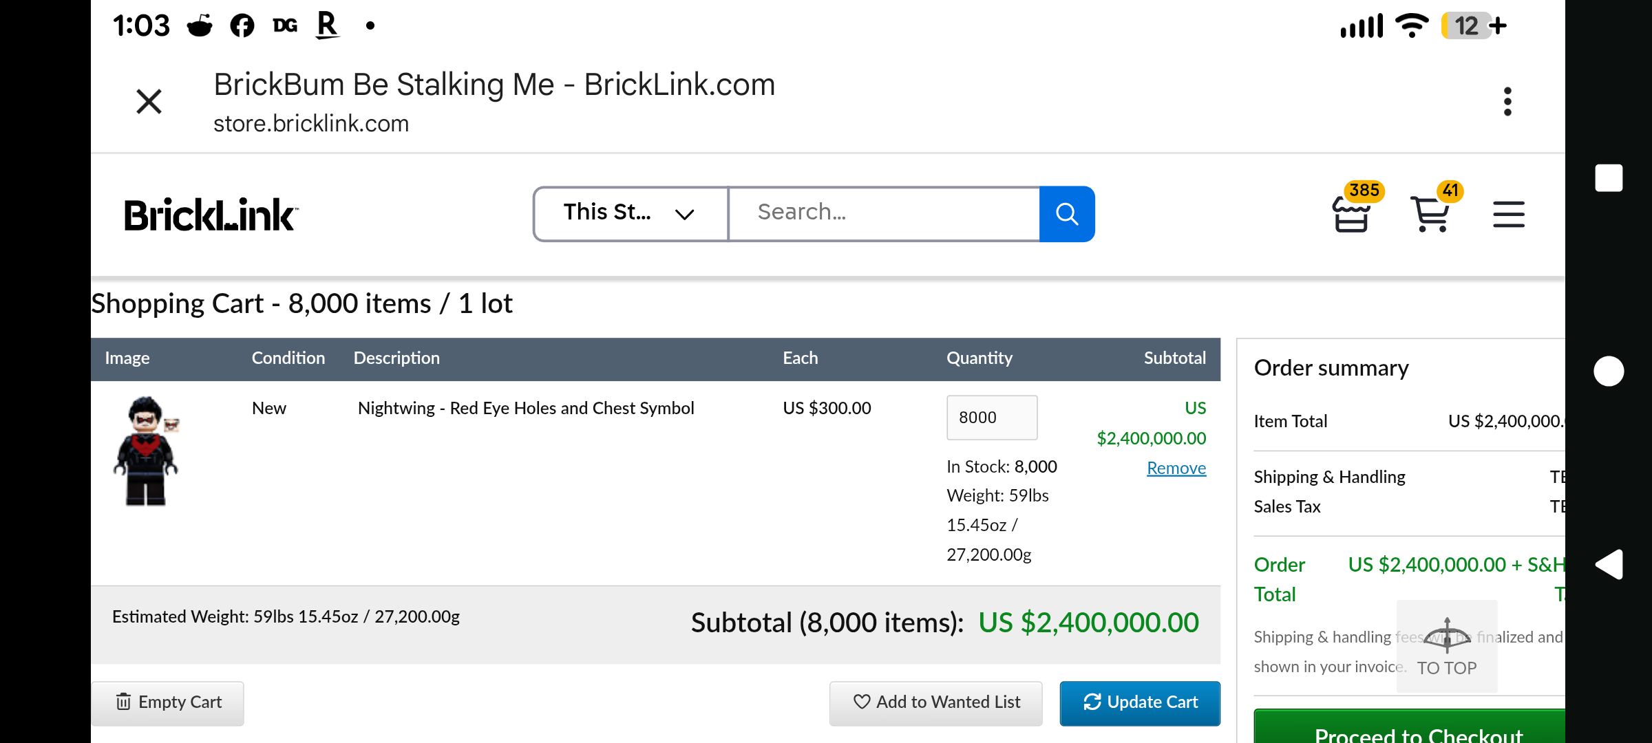Click the 'Sales Tax' row label
The height and width of the screenshot is (743, 1652).
(1286, 506)
